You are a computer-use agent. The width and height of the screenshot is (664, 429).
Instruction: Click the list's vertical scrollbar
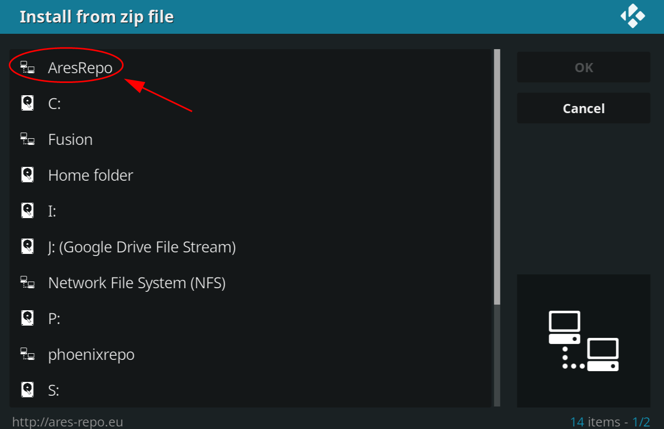(497, 228)
